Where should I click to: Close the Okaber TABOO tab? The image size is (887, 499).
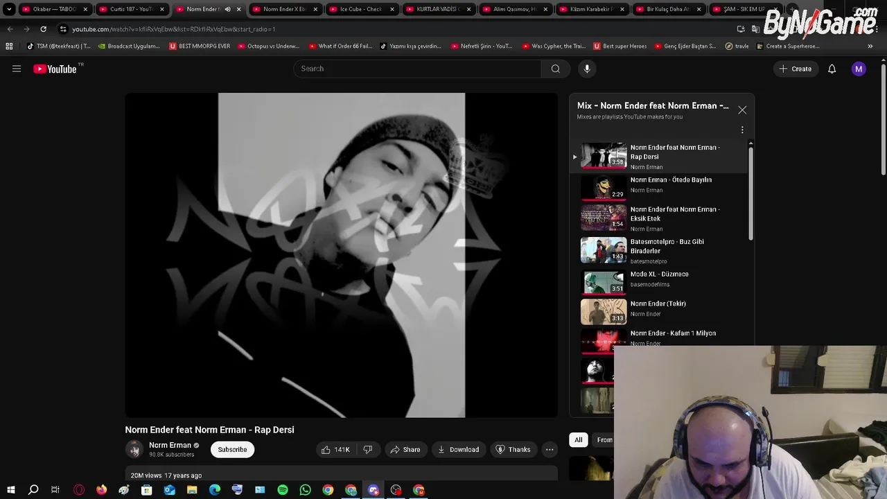click(x=85, y=9)
